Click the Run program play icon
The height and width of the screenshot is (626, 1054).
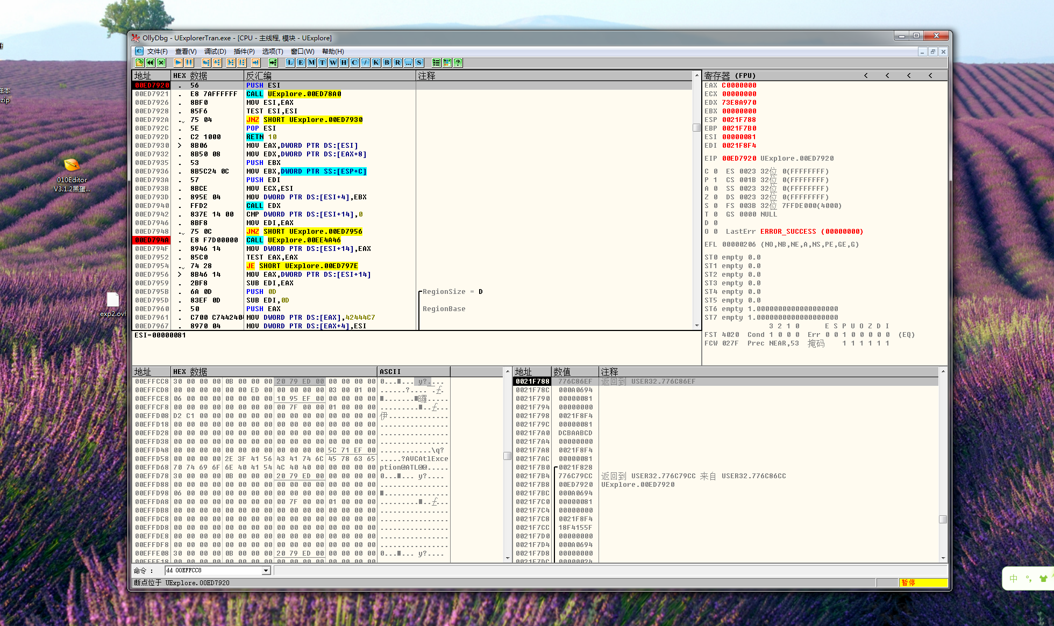tap(179, 63)
